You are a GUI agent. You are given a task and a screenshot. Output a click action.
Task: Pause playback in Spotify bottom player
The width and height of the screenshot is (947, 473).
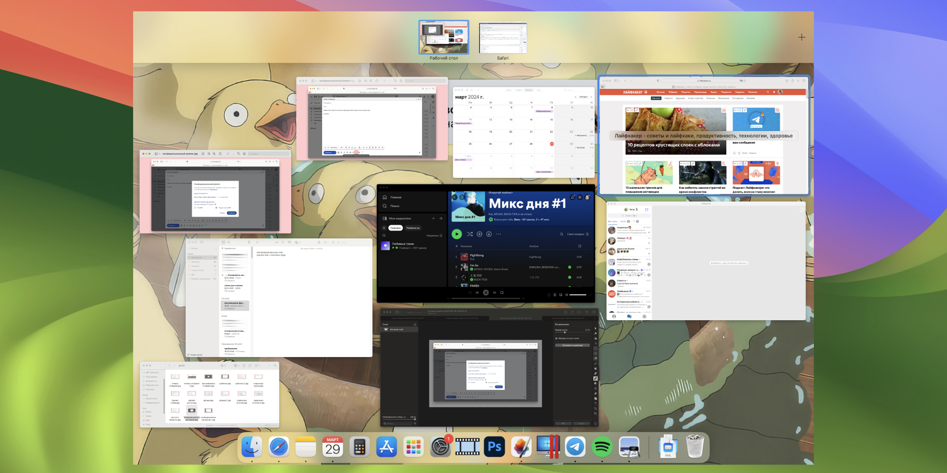click(x=486, y=292)
